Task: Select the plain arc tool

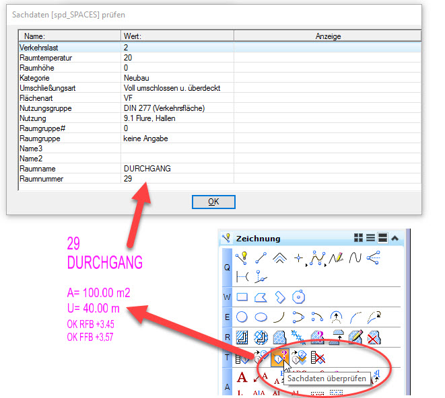Action: point(279,317)
